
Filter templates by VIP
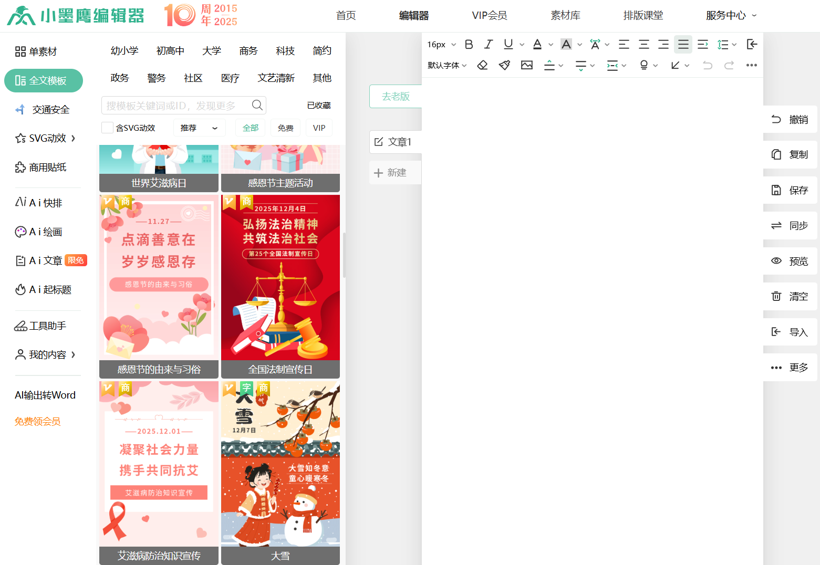(x=319, y=128)
